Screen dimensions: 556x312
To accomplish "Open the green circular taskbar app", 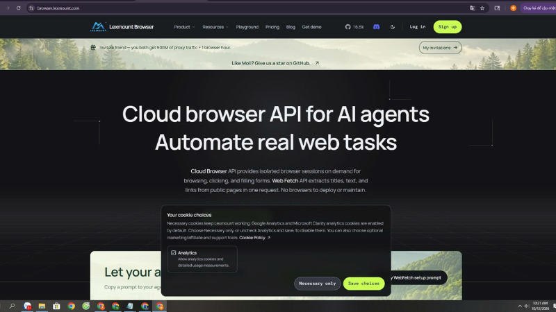I will click(85, 306).
